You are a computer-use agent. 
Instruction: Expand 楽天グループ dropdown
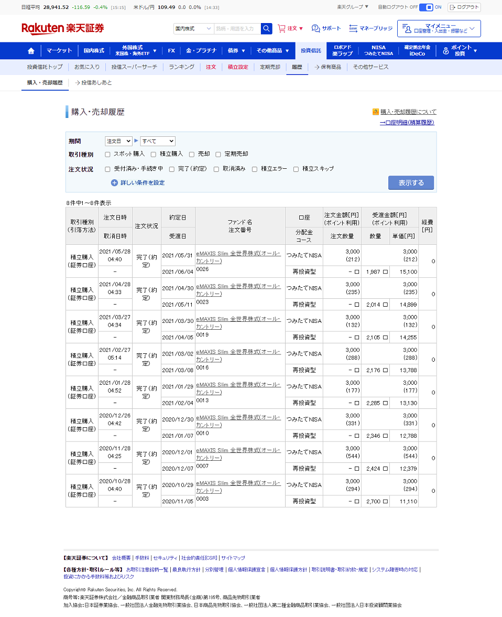353,7
